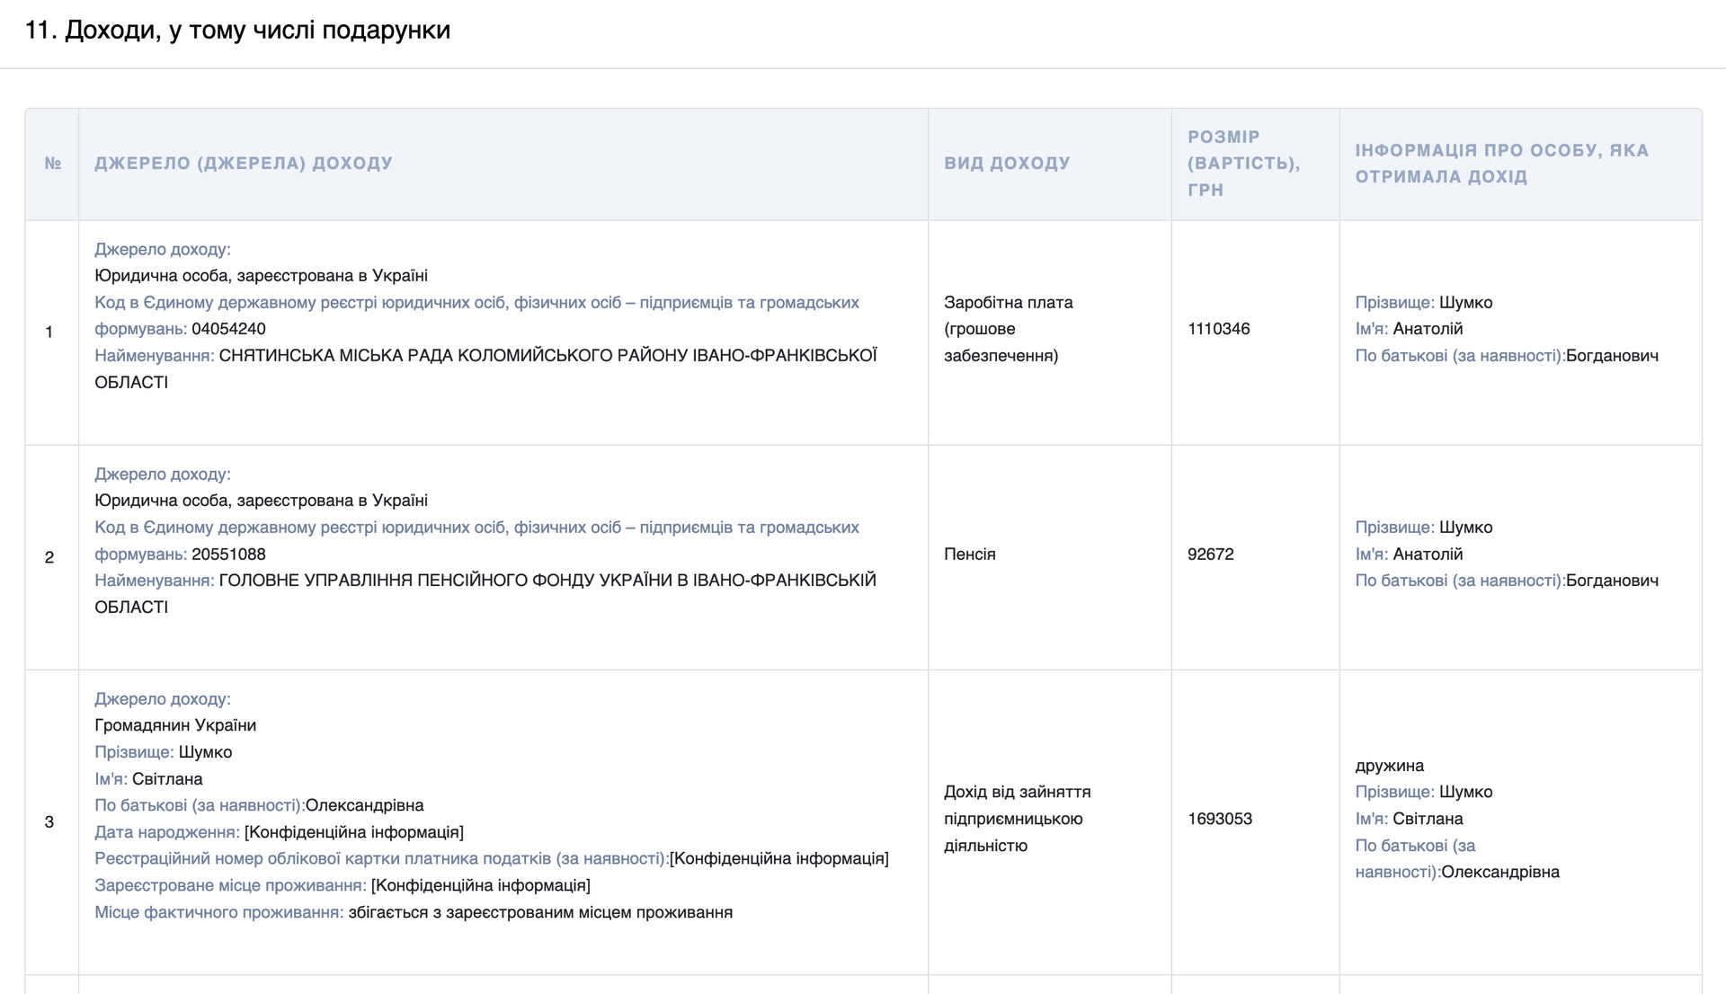Select row number 2 in the № column
The width and height of the screenshot is (1726, 994).
click(x=49, y=557)
